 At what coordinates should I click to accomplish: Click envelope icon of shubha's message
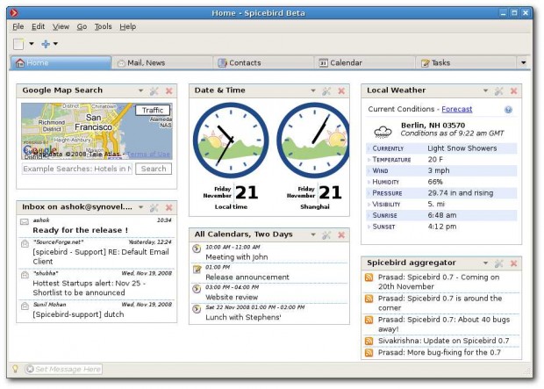(25, 275)
